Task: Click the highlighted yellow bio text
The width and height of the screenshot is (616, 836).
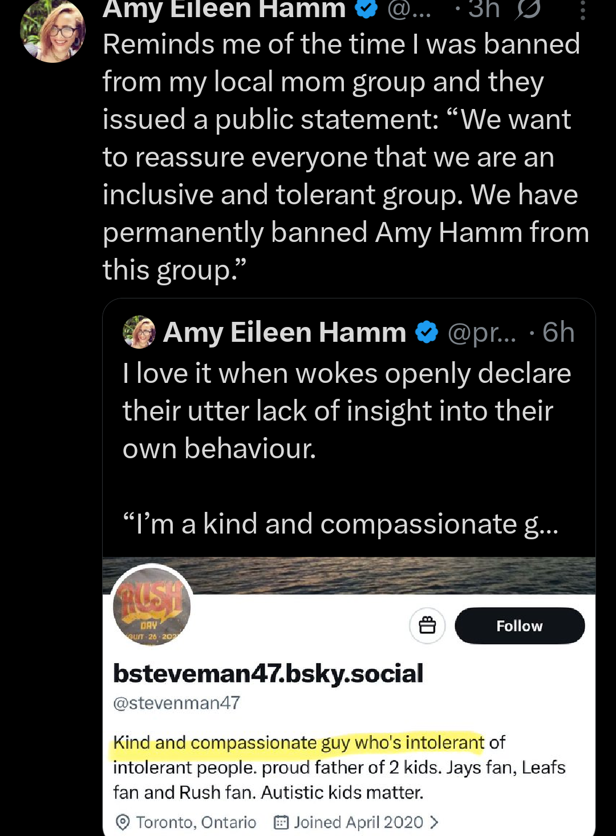Action: coord(297,743)
